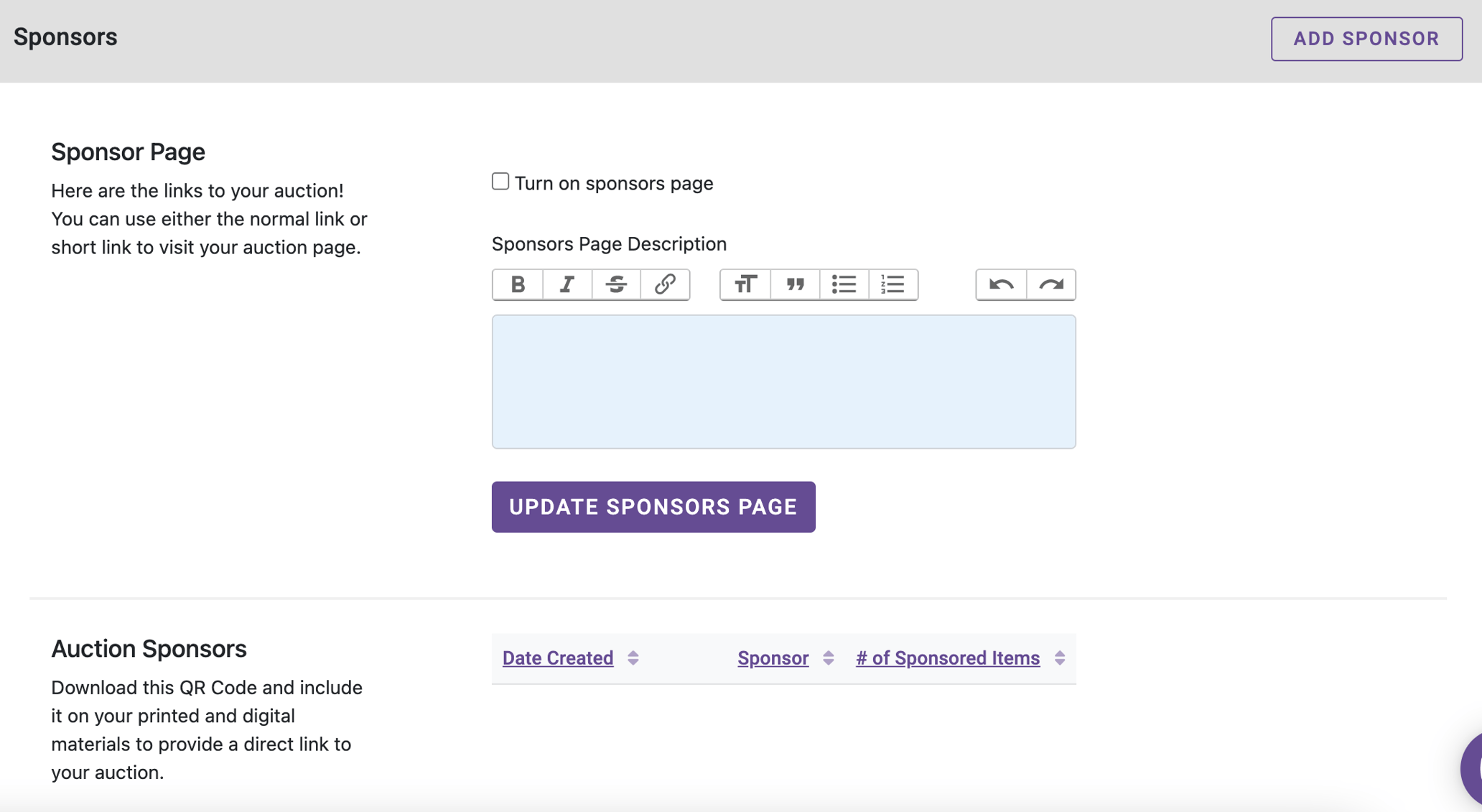
Task: Apply italic formatting in editor toolbar
Action: 567,284
